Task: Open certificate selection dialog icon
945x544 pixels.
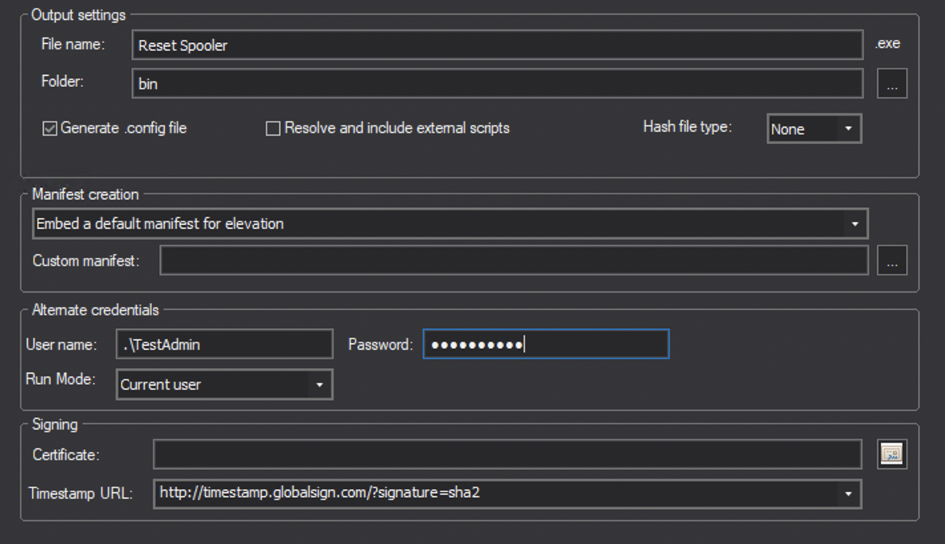Action: point(892,455)
